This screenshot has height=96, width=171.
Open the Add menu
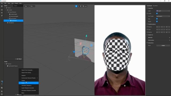tap(13, 3)
